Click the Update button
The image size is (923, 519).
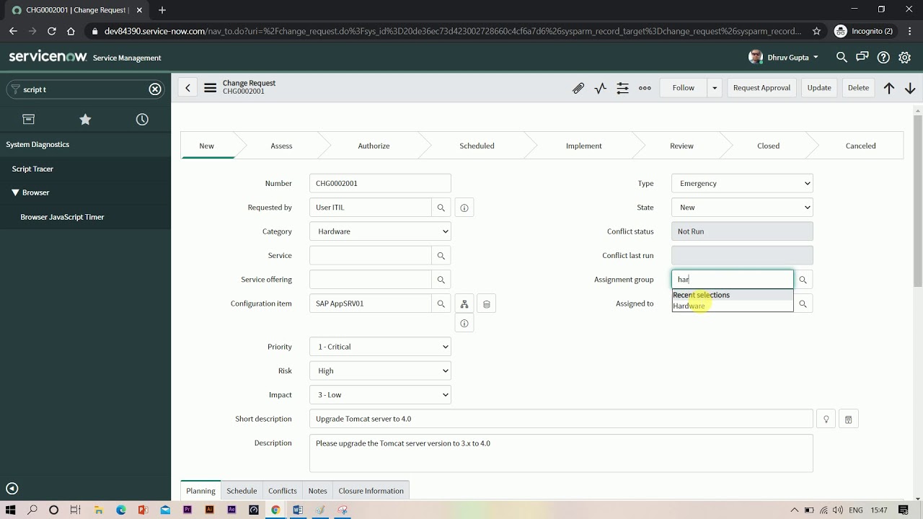coord(818,87)
